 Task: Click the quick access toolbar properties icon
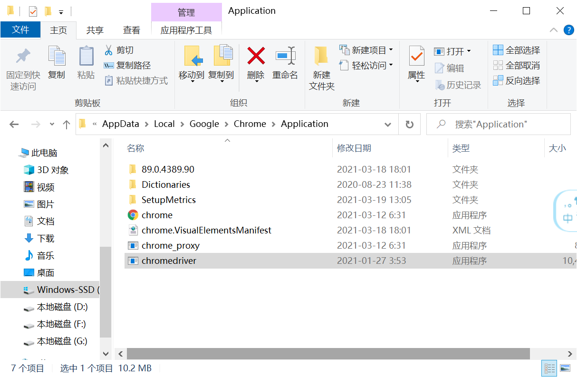point(33,11)
